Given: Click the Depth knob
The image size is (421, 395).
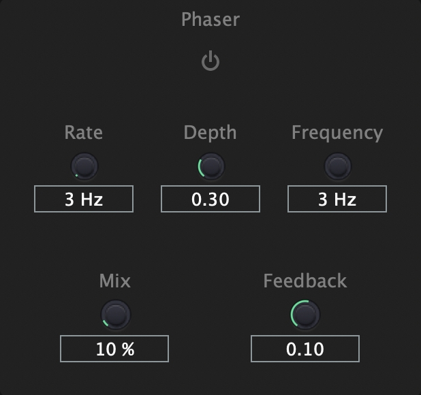Looking at the screenshot, I should coord(211,165).
